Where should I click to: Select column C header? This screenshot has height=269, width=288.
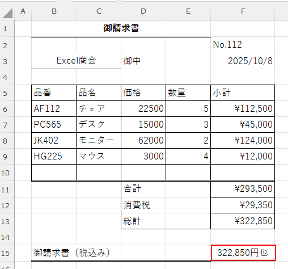coord(99,11)
